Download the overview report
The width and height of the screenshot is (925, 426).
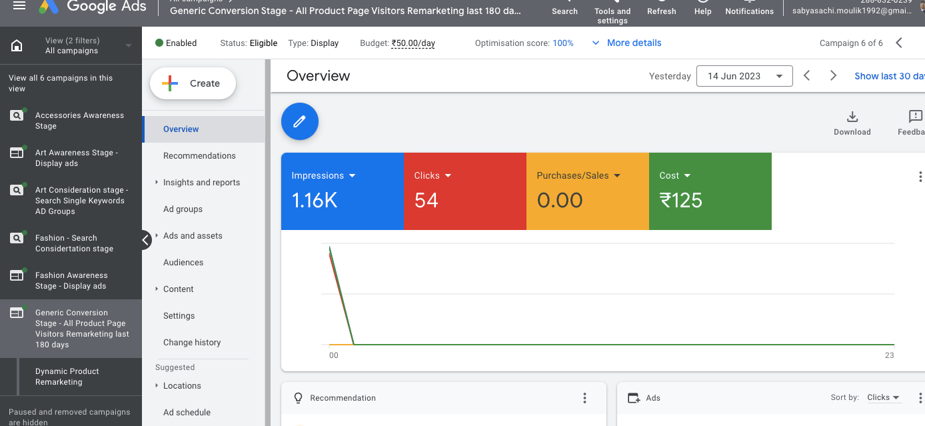(x=852, y=123)
